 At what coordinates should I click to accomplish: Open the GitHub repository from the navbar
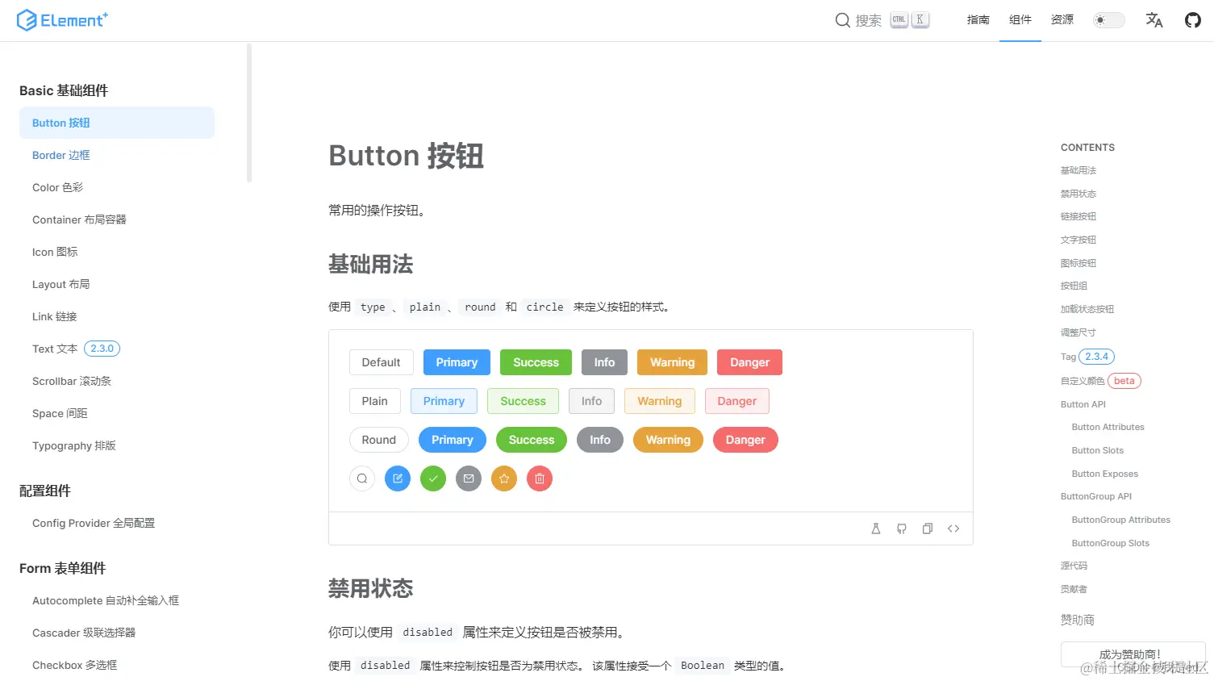[x=1192, y=19]
